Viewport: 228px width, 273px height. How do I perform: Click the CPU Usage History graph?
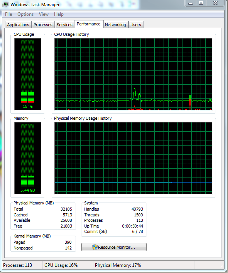click(133, 74)
